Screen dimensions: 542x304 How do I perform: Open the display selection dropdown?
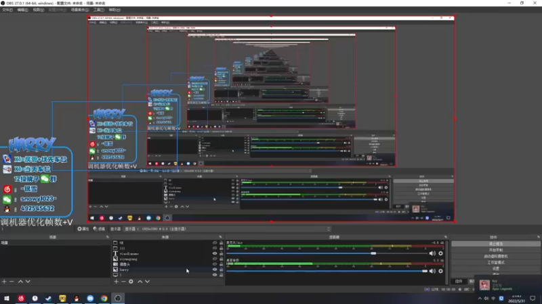click(x=227, y=229)
